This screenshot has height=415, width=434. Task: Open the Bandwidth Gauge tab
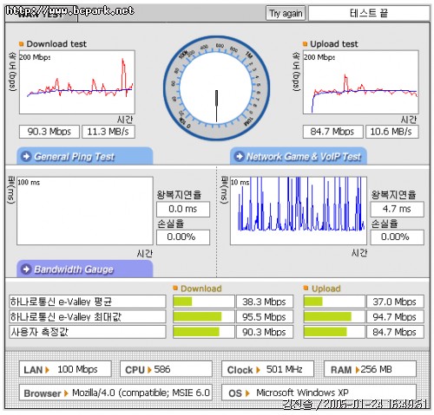[84, 269]
